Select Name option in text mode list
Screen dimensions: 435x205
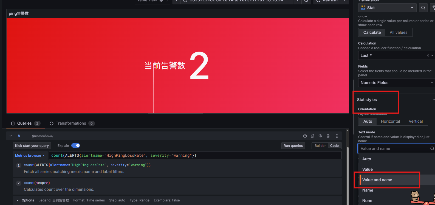click(x=368, y=190)
